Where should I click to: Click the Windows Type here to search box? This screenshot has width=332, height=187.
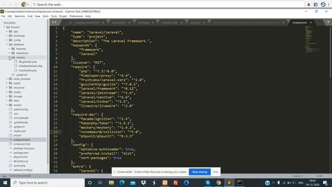tap(47, 182)
